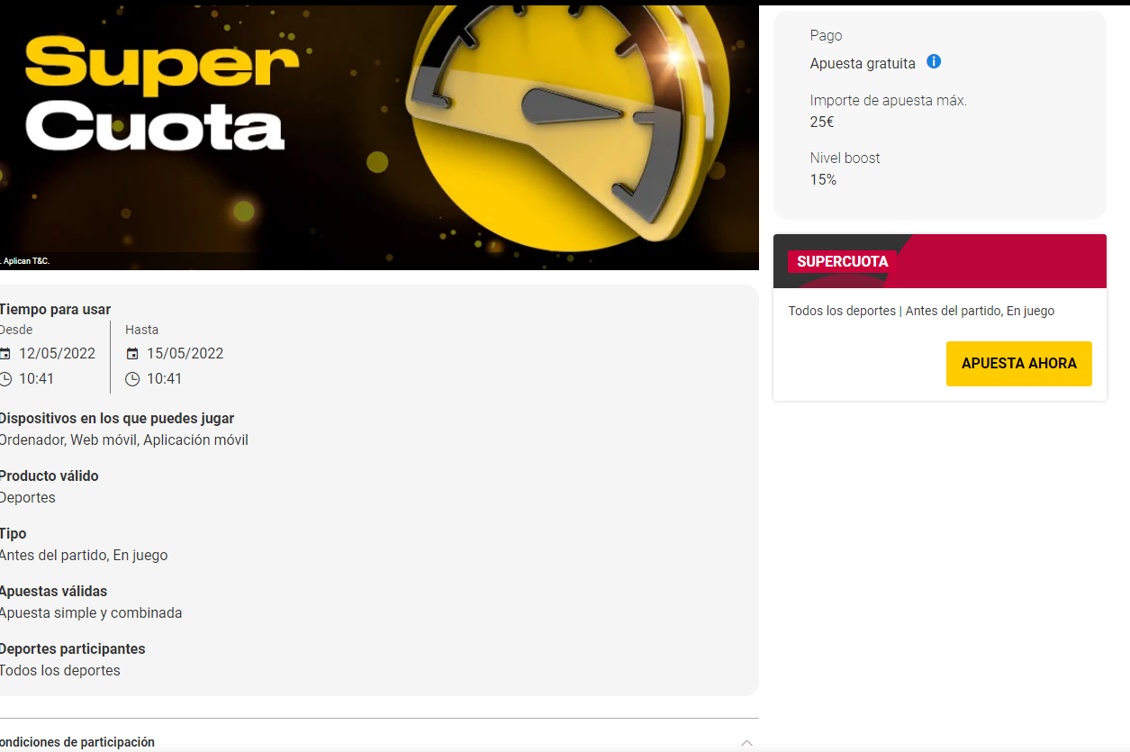The height and width of the screenshot is (752, 1130).
Task: Click the 'Deportes' value under Producto válido
Action: tap(27, 498)
